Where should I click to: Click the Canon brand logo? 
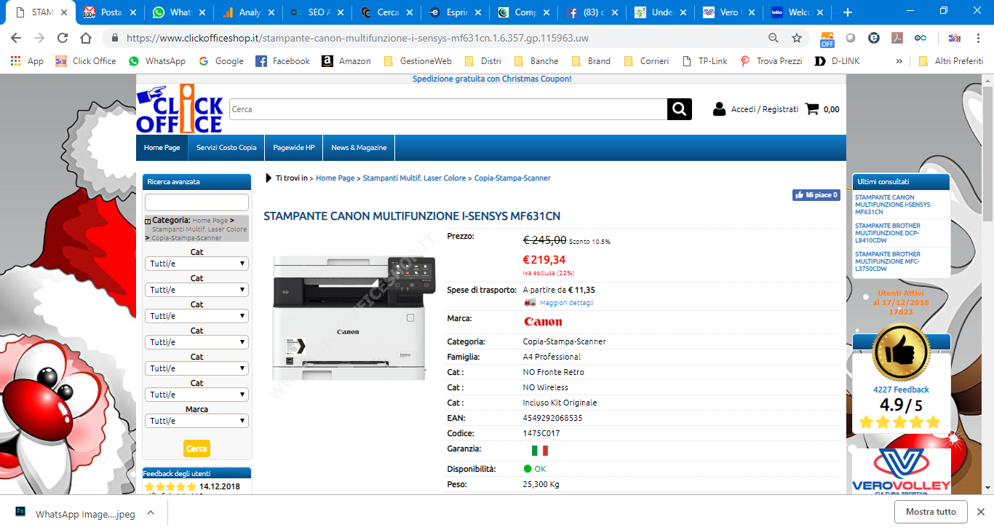coord(543,322)
